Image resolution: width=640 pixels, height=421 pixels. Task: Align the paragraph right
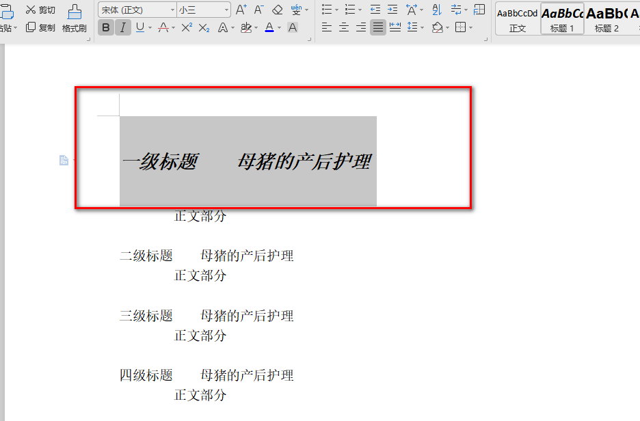tap(361, 28)
